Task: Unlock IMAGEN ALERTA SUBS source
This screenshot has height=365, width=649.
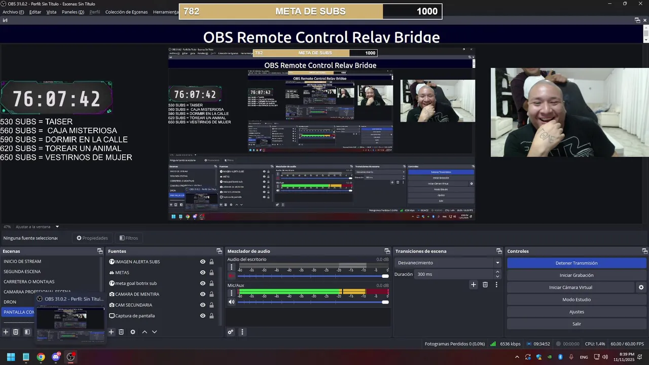Action: 211,262
